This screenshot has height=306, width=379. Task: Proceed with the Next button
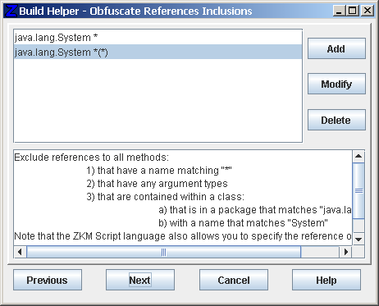point(140,280)
